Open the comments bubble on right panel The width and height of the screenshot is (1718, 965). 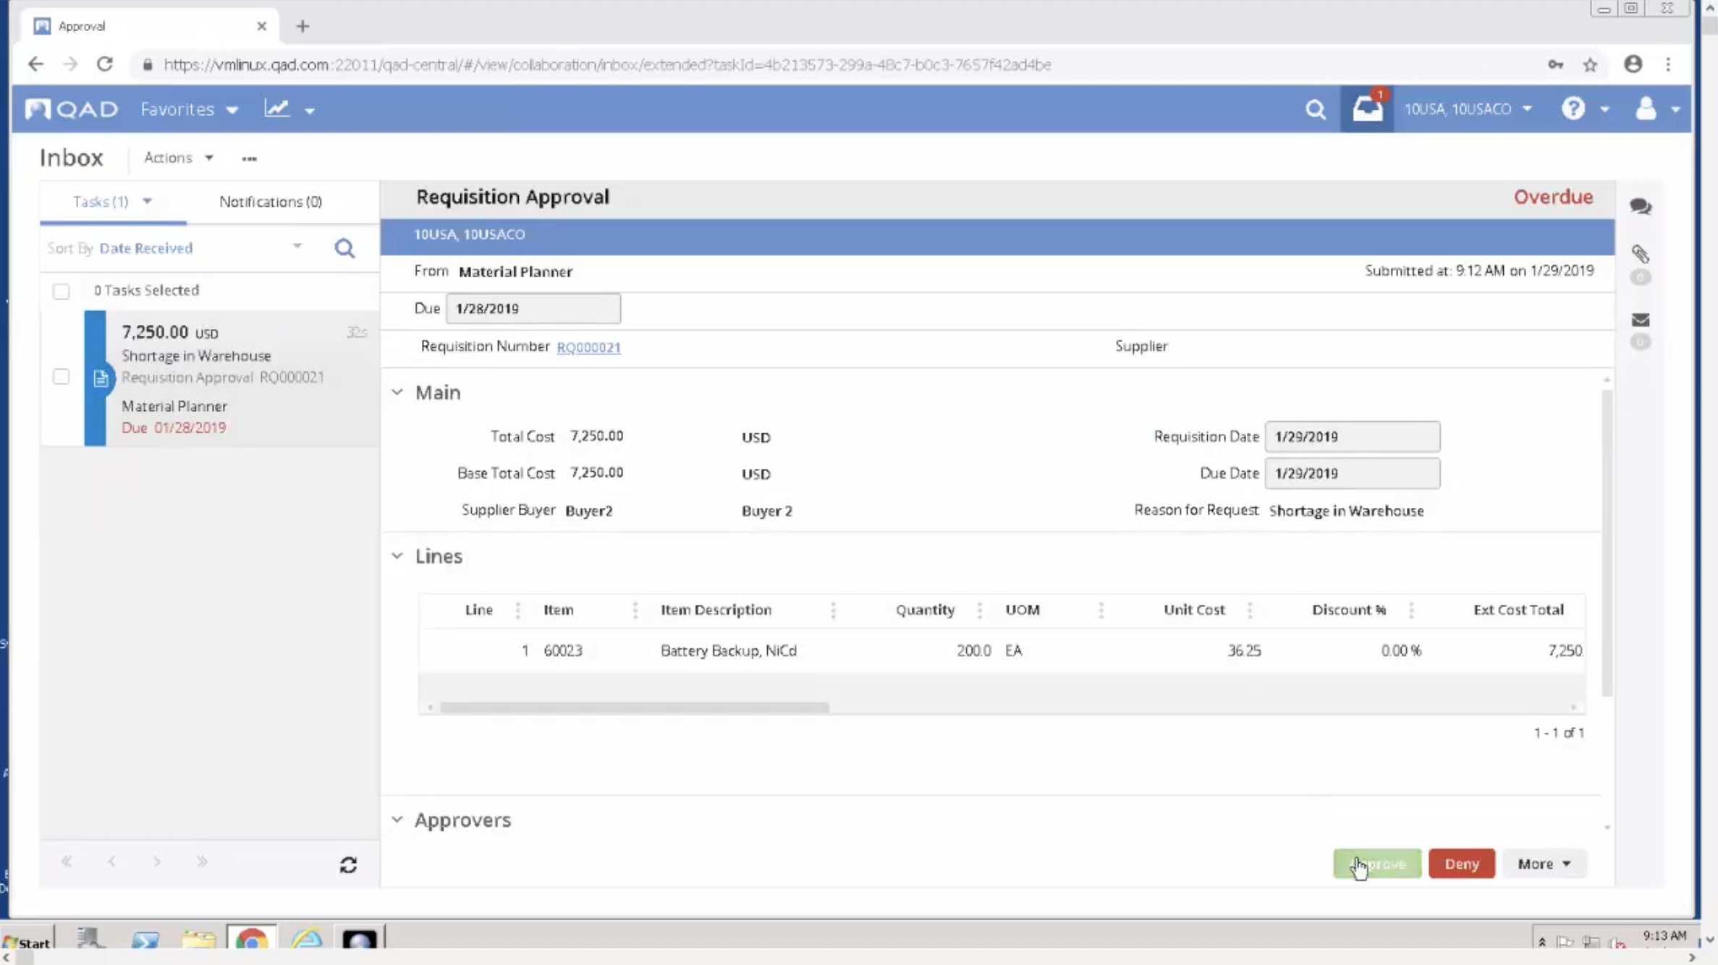click(x=1641, y=206)
